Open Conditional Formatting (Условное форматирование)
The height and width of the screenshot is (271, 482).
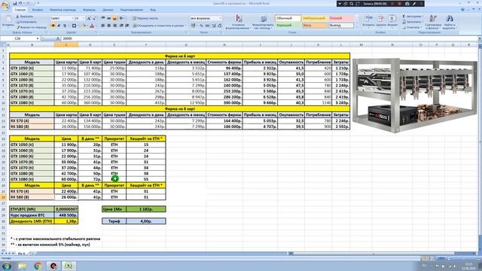pyautogui.click(x=238, y=22)
